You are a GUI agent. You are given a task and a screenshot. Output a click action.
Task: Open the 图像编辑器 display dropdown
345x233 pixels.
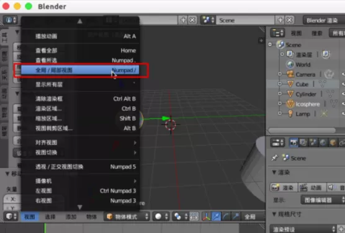(x=323, y=200)
